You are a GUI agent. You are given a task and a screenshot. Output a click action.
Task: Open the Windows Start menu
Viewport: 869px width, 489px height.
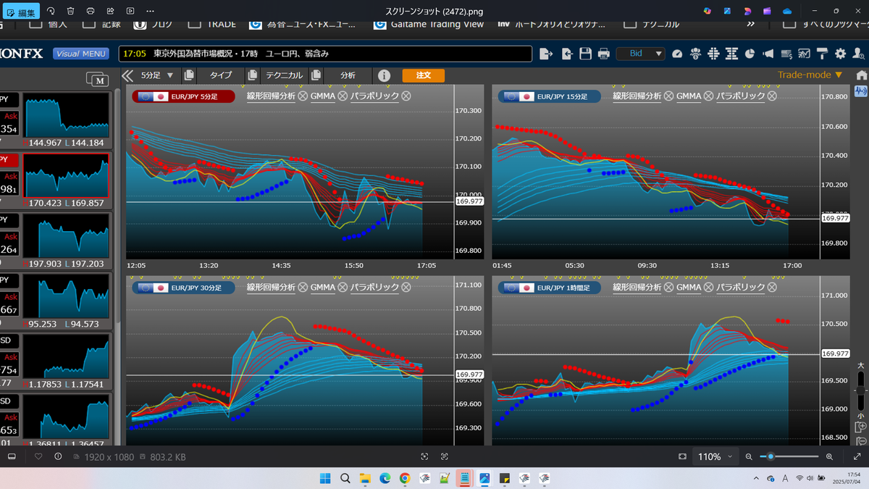coord(325,478)
